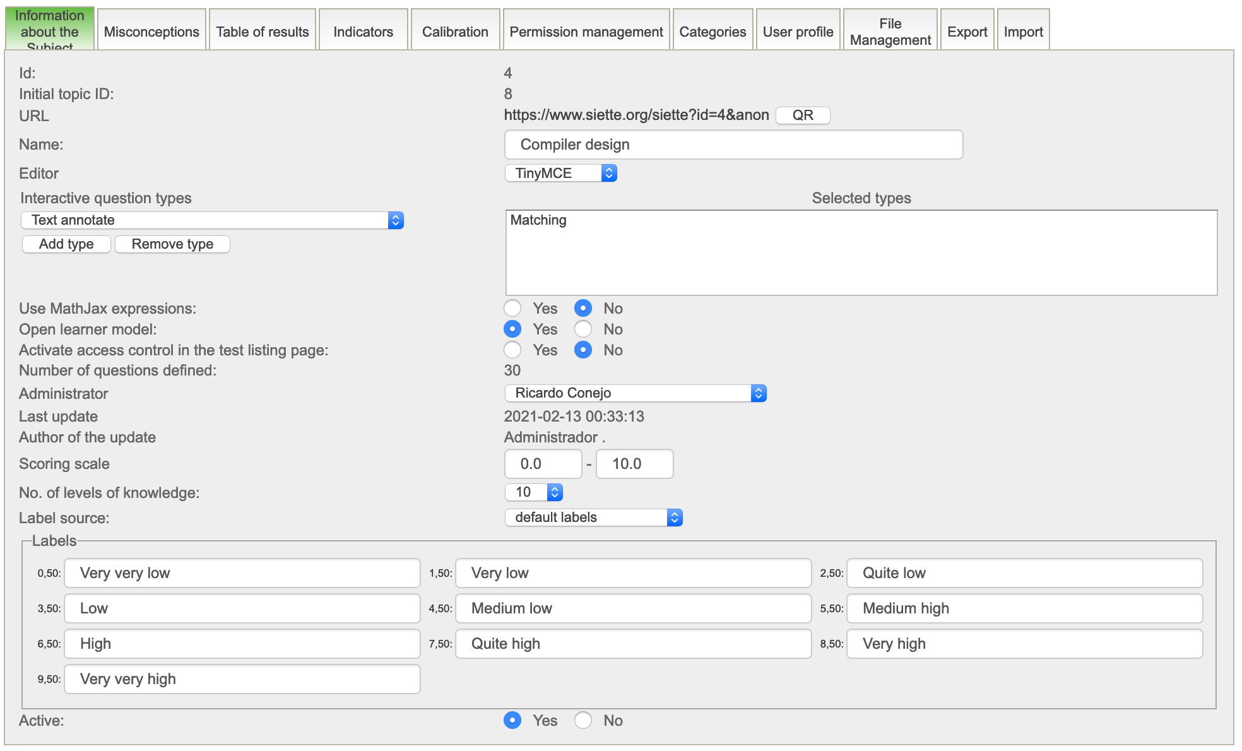Open the default labels source dropdown
Viewport: 1242px width, 751px height.
[593, 517]
